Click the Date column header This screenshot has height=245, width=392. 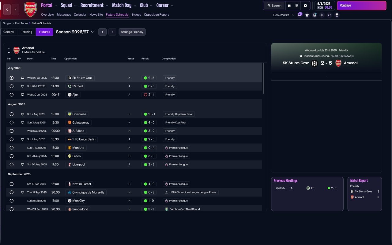pos(30,59)
